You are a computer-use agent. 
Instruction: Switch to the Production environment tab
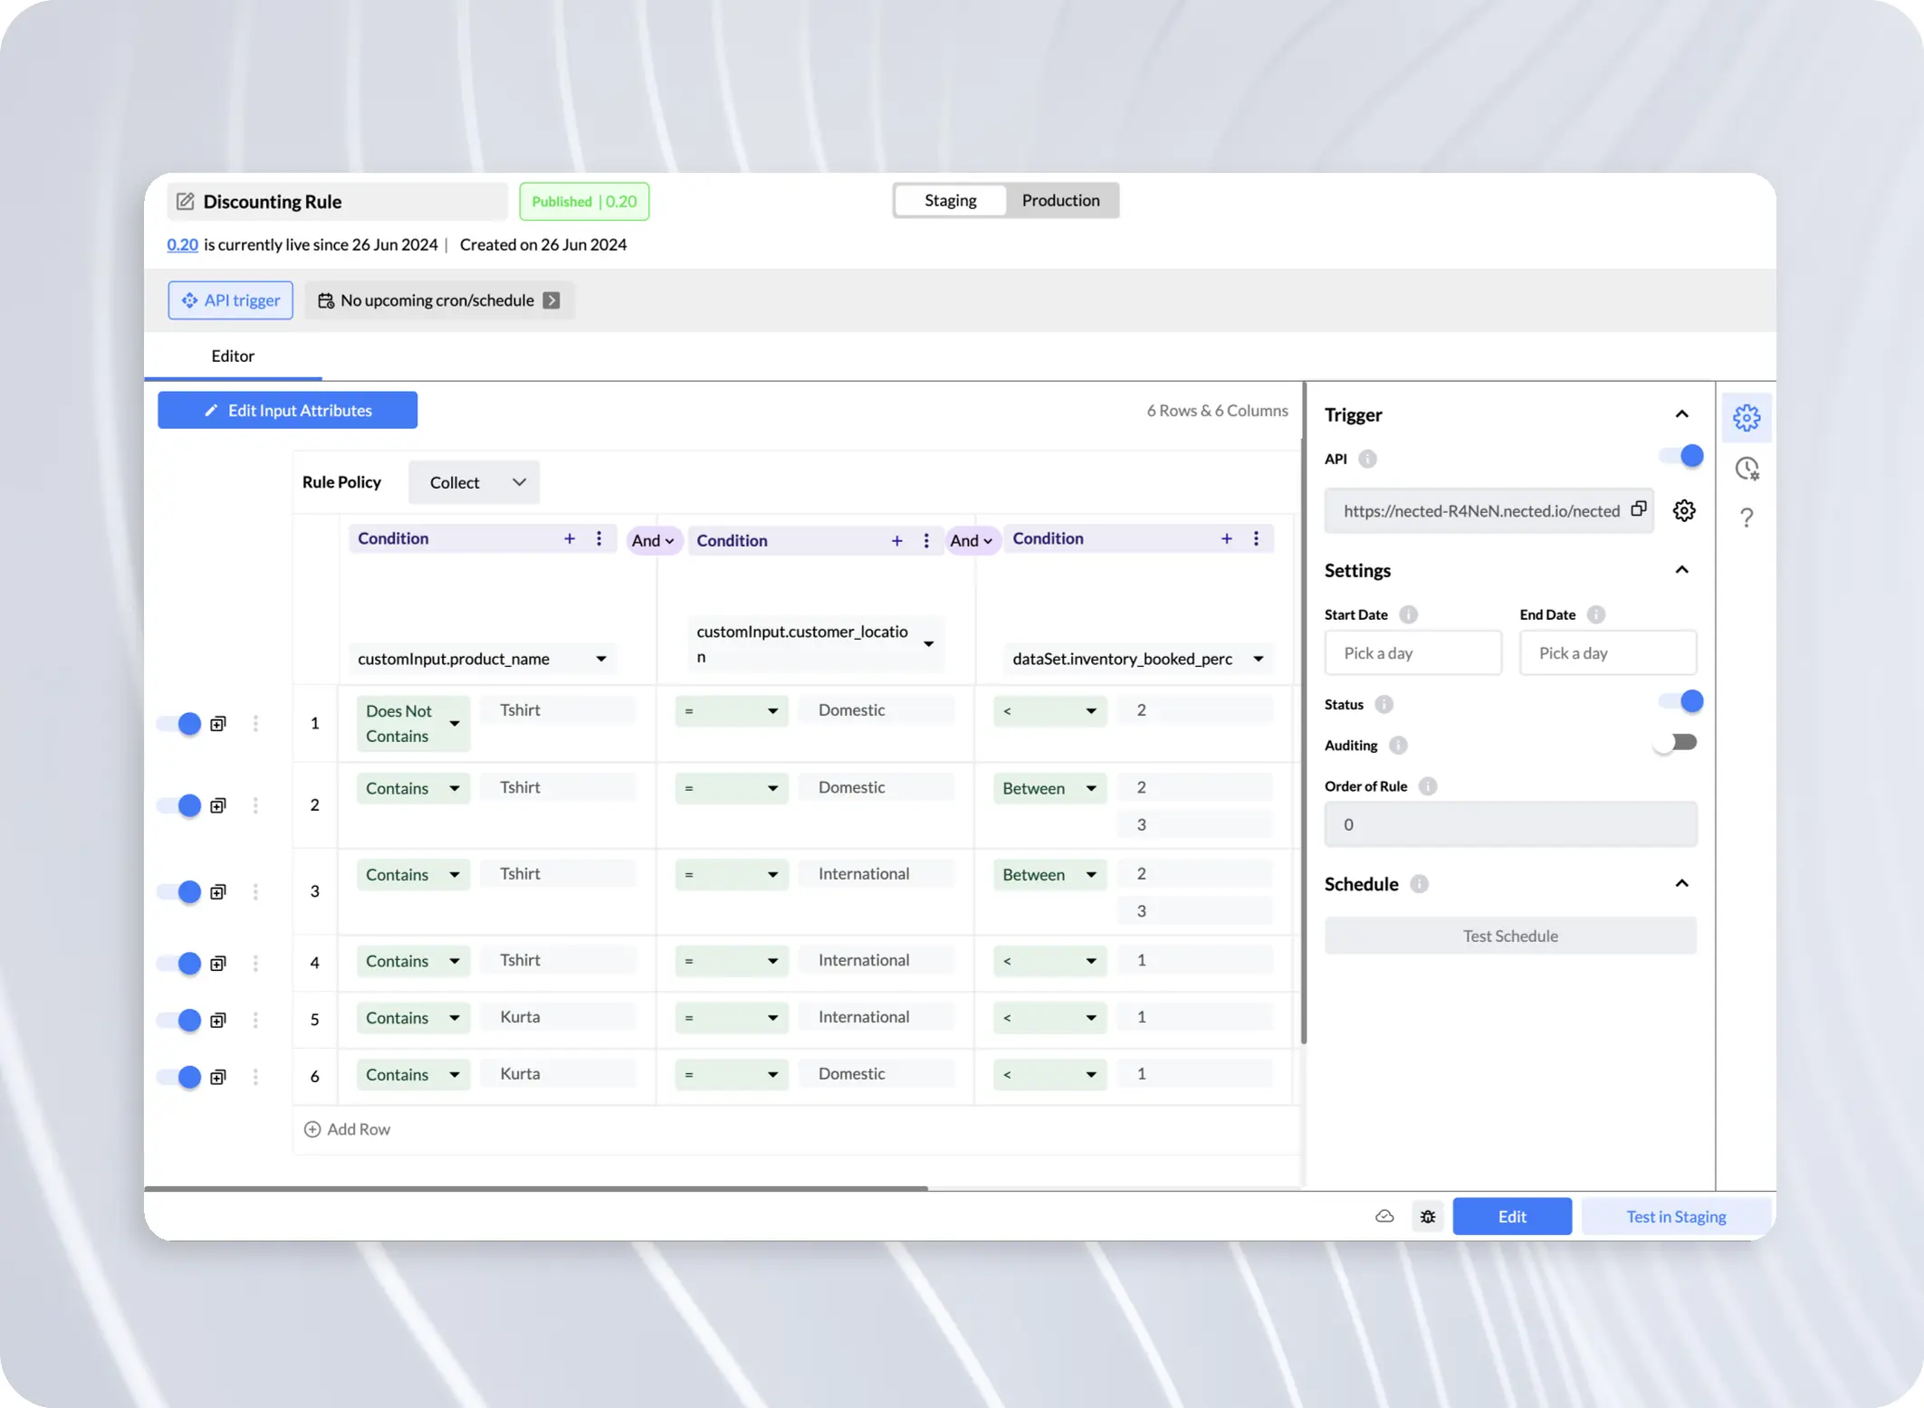(1060, 200)
